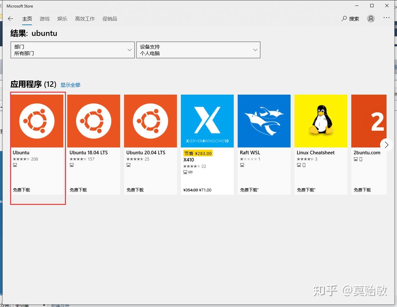Click the Linux Cheatsheet rating with 3 reviews

coord(307,159)
